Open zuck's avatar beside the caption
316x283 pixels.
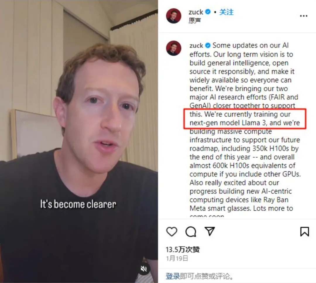(174, 48)
